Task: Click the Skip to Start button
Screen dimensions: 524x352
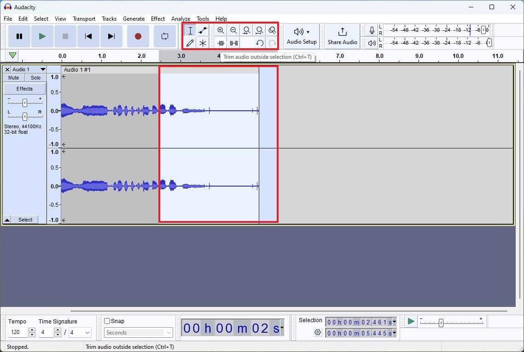Action: tap(88, 36)
